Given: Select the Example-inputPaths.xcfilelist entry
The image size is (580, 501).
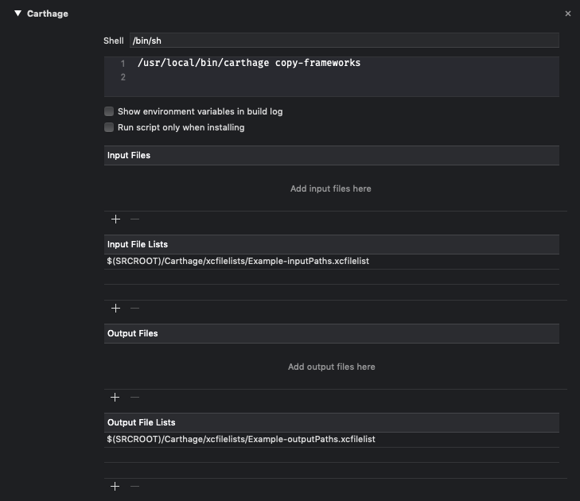Looking at the screenshot, I should [x=238, y=261].
